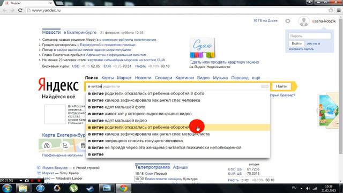Click the user avatar icon

[304, 21]
